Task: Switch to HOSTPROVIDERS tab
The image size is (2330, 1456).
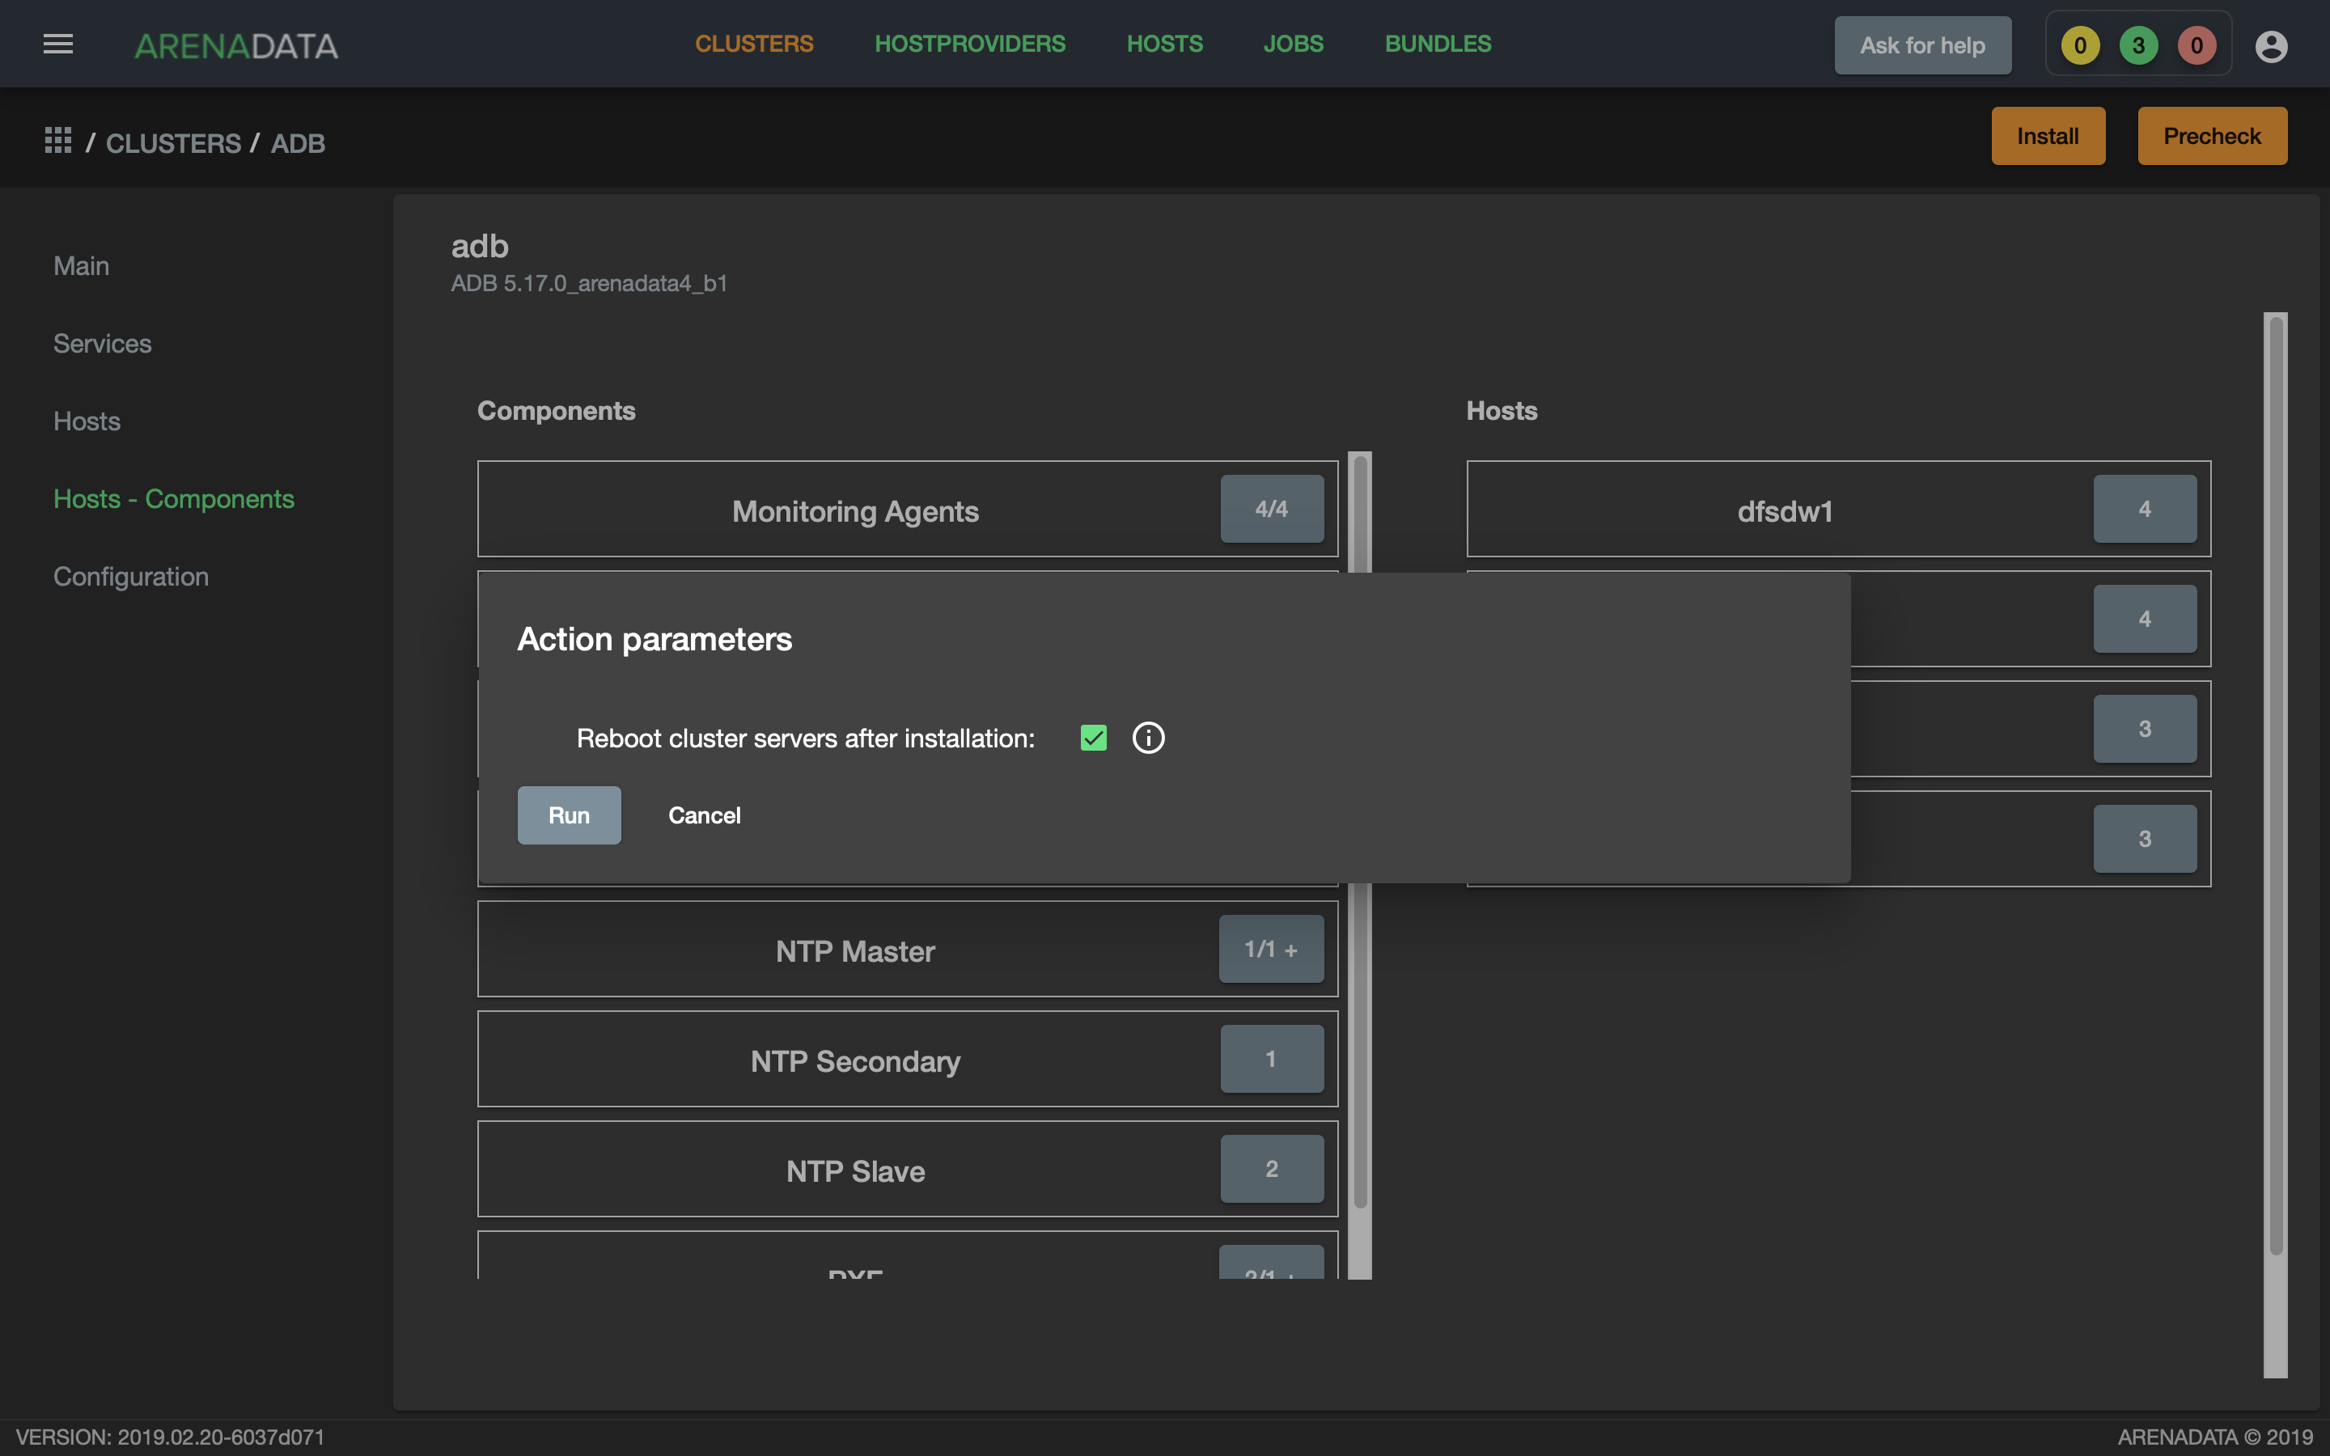Action: (969, 44)
